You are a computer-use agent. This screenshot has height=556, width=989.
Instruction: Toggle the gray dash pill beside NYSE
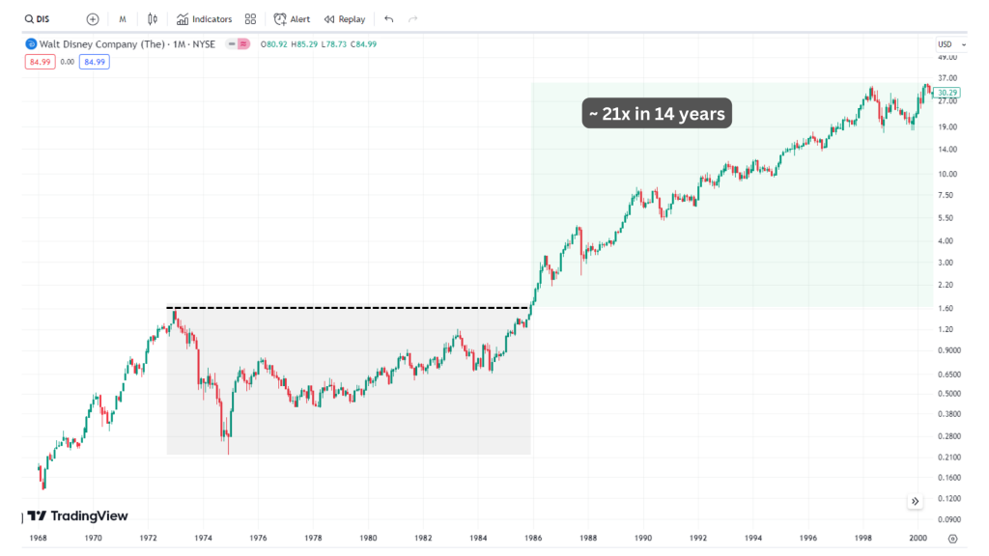coord(232,44)
